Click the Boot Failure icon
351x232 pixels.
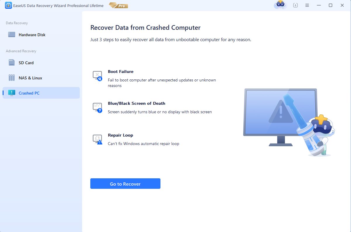[97, 76]
